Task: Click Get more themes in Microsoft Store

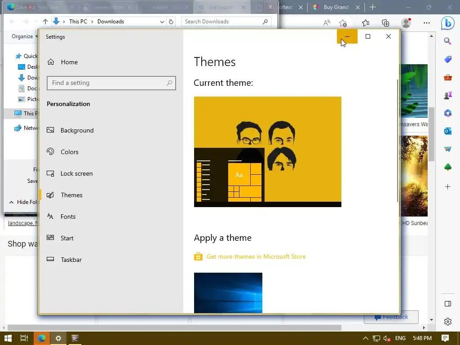Action: [256, 257]
